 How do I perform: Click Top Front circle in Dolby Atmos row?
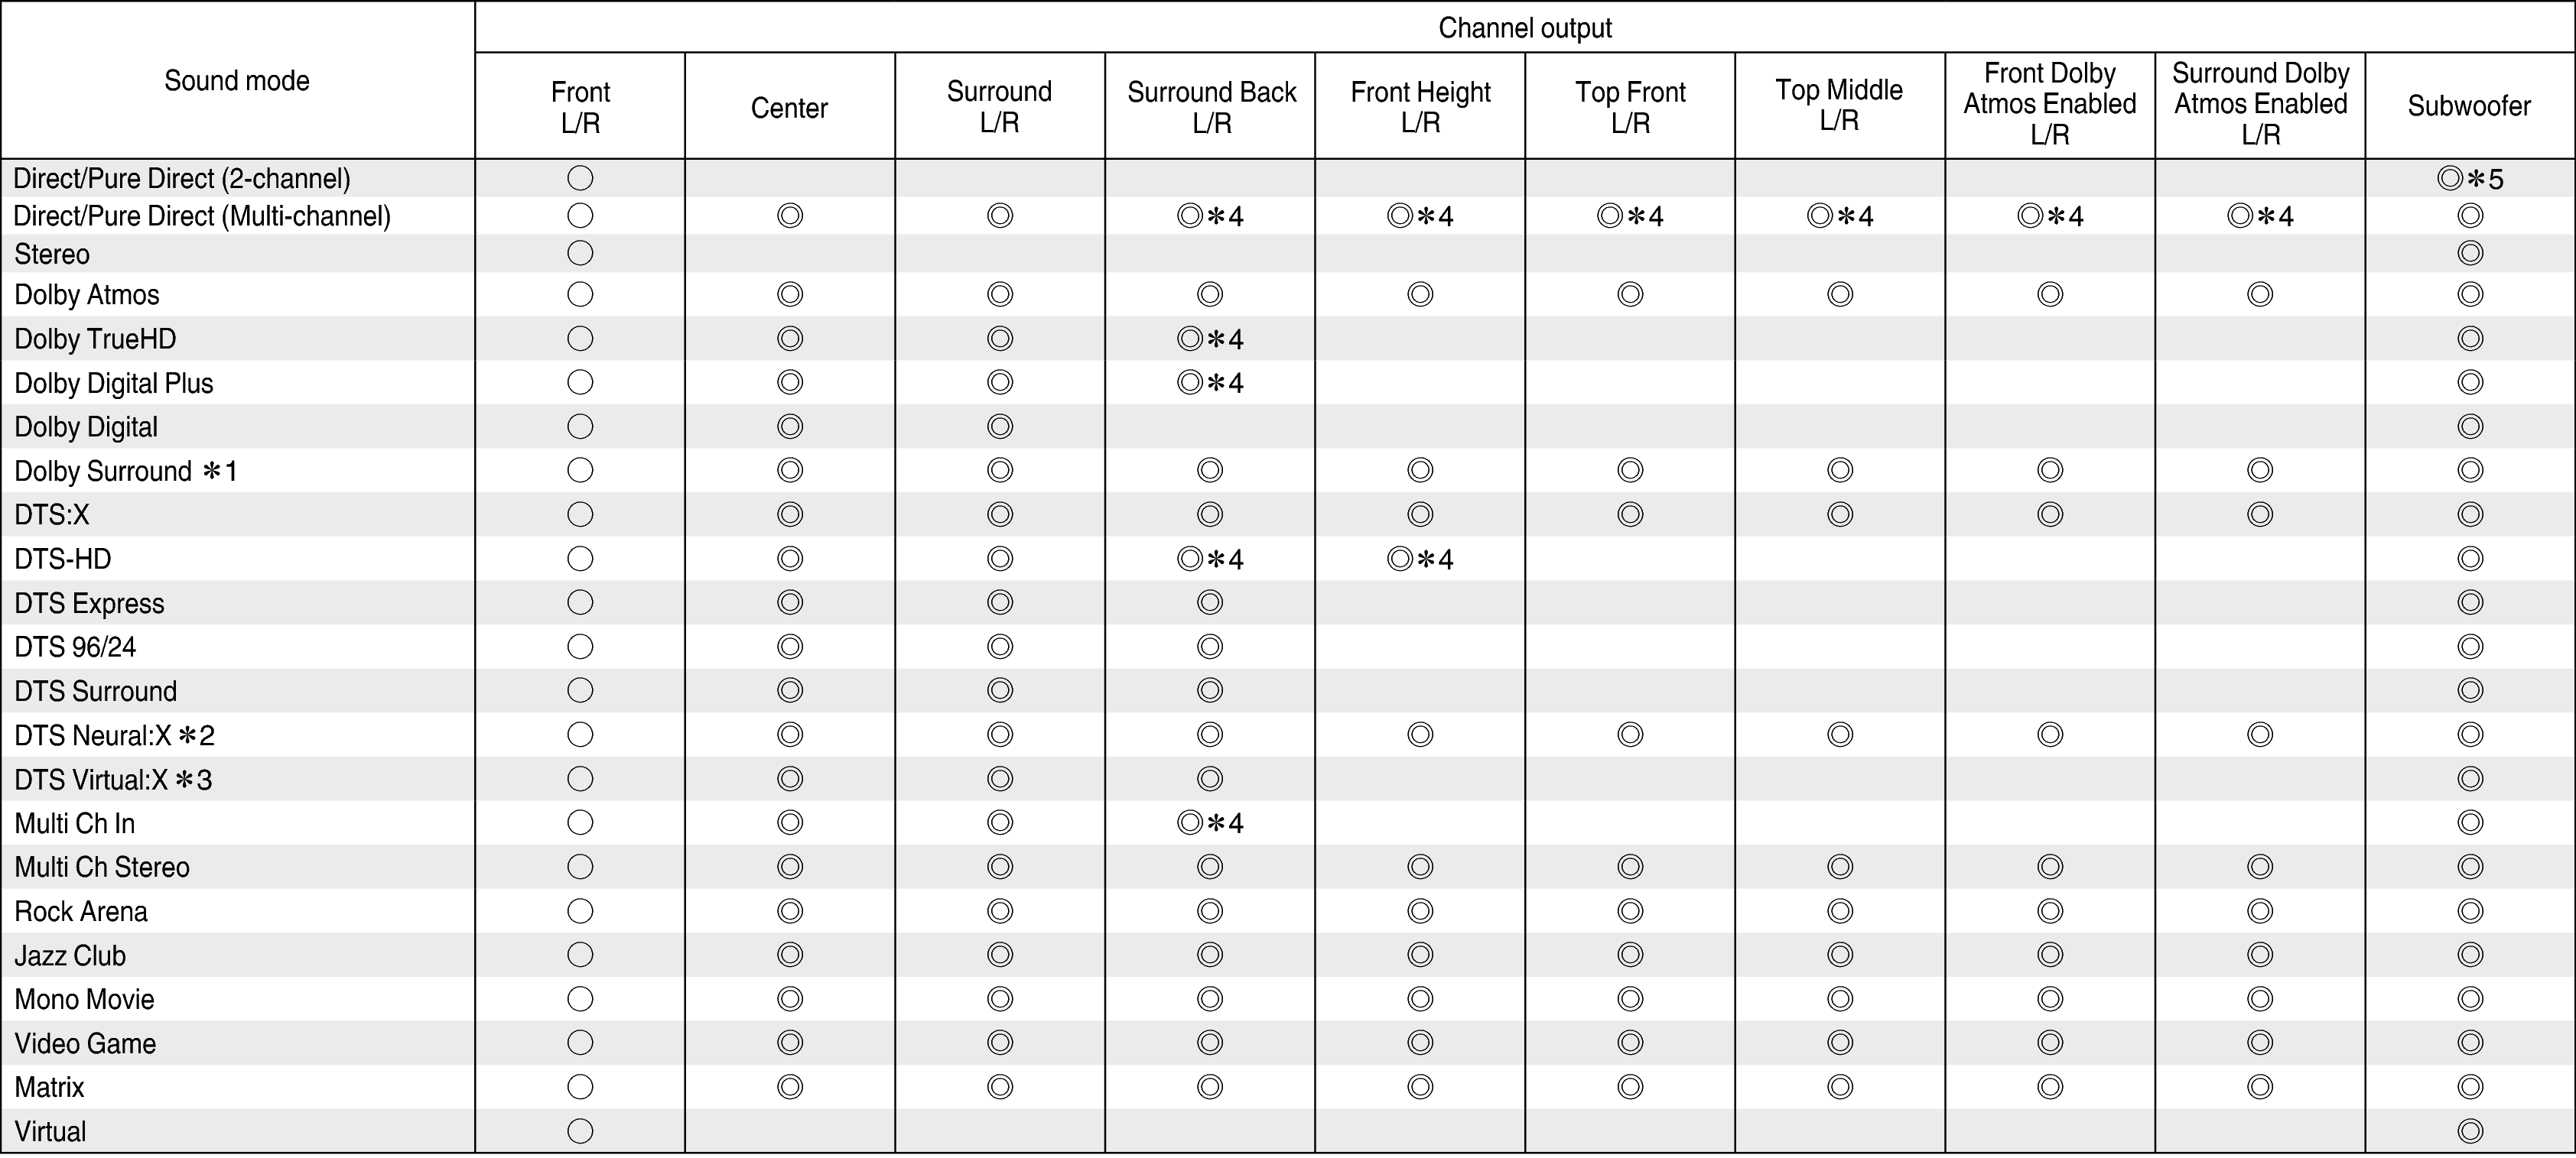[1630, 295]
